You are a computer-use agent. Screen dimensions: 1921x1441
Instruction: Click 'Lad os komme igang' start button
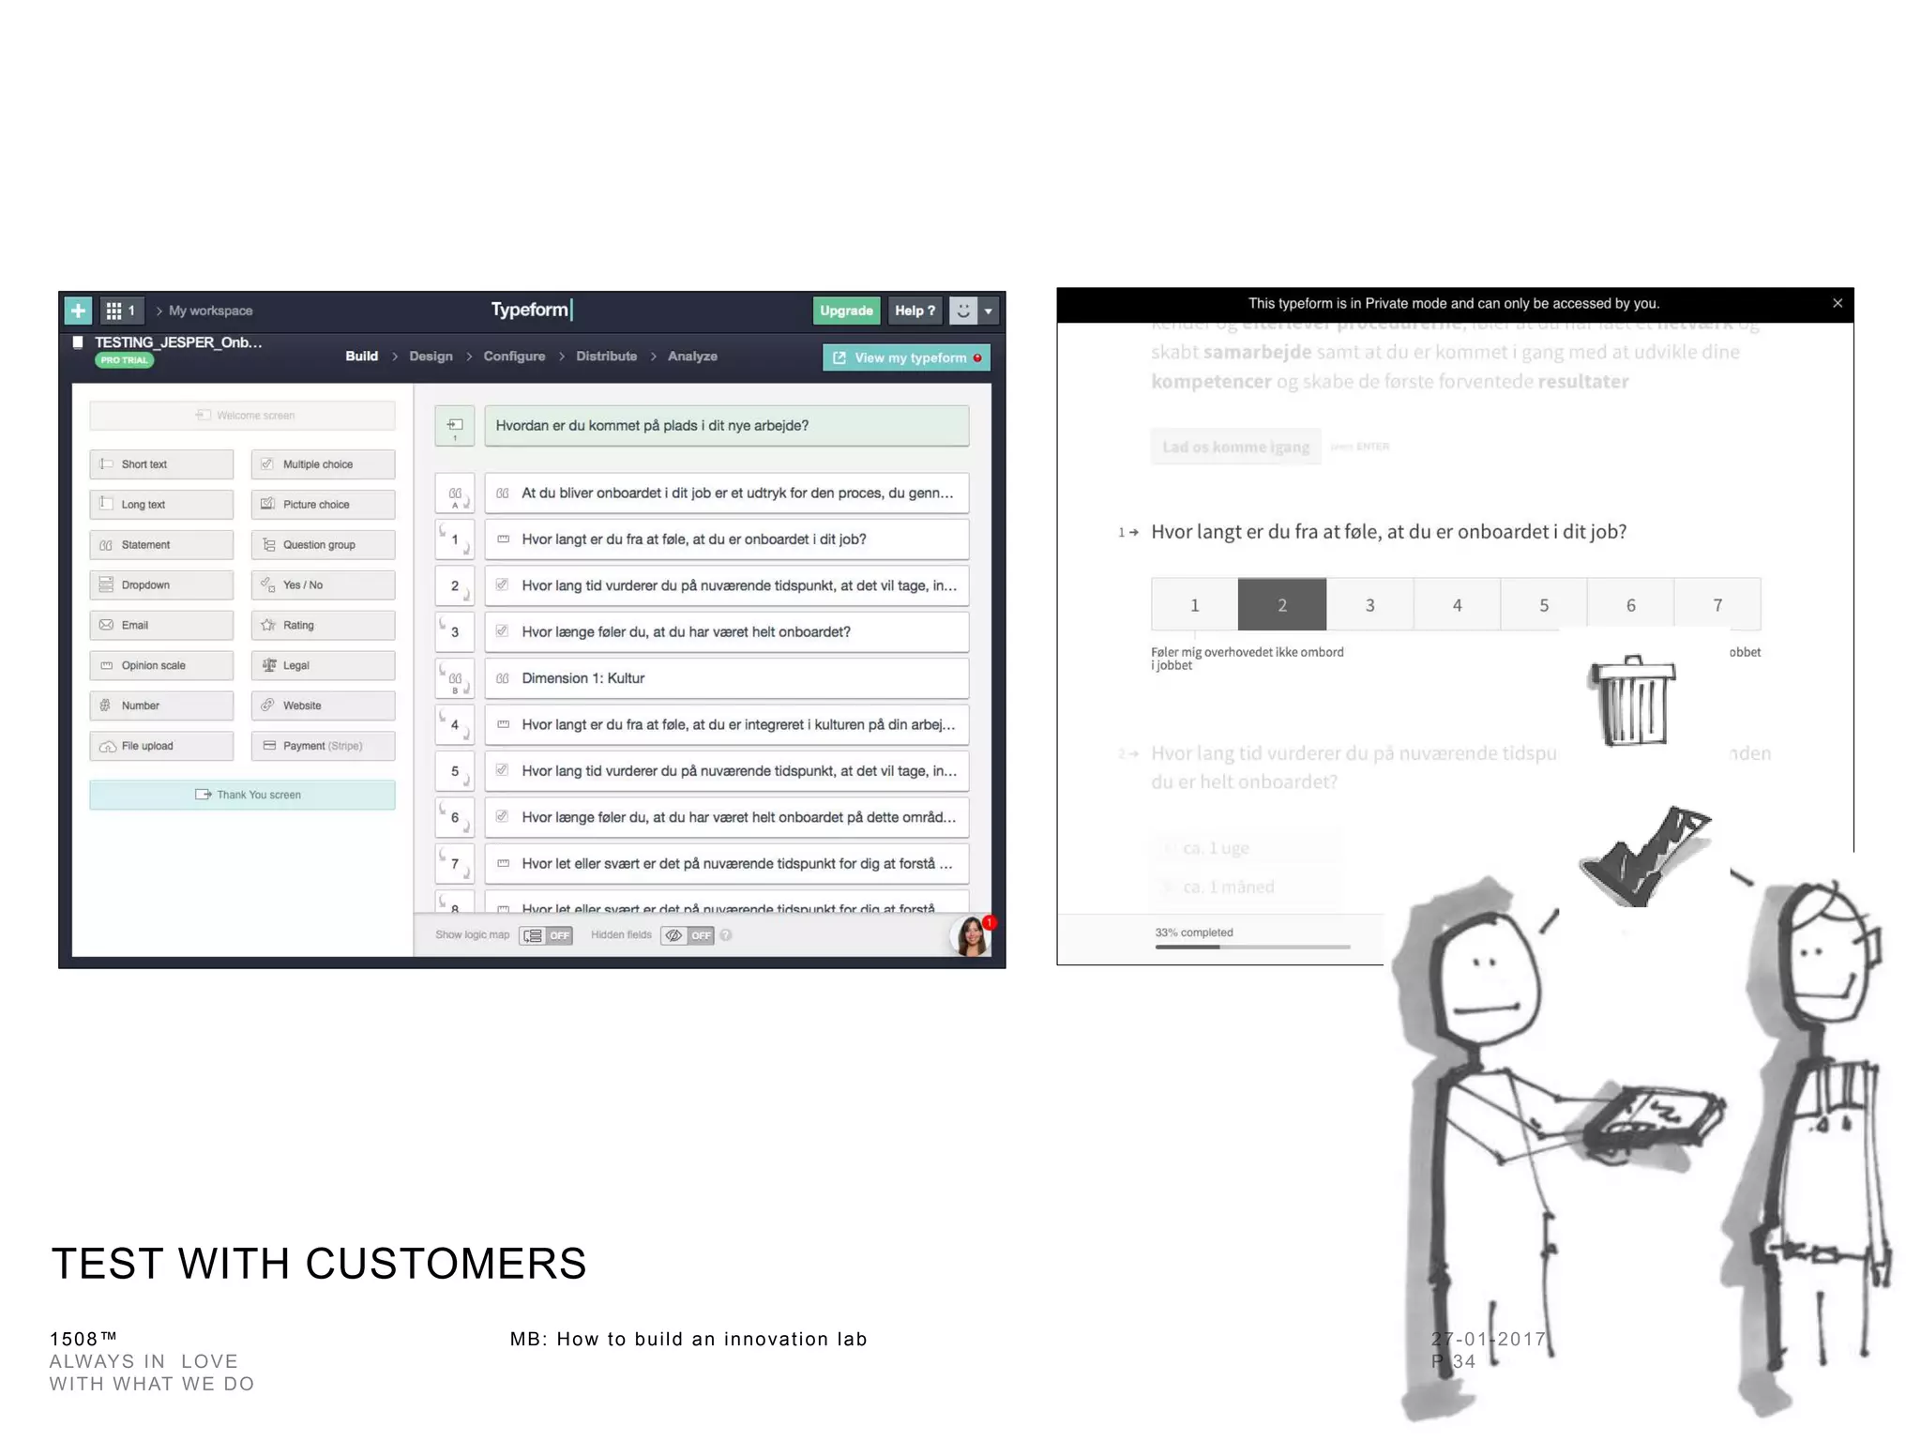click(1235, 447)
